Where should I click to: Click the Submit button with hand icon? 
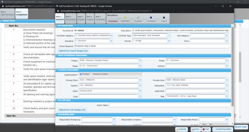click(182, 129)
